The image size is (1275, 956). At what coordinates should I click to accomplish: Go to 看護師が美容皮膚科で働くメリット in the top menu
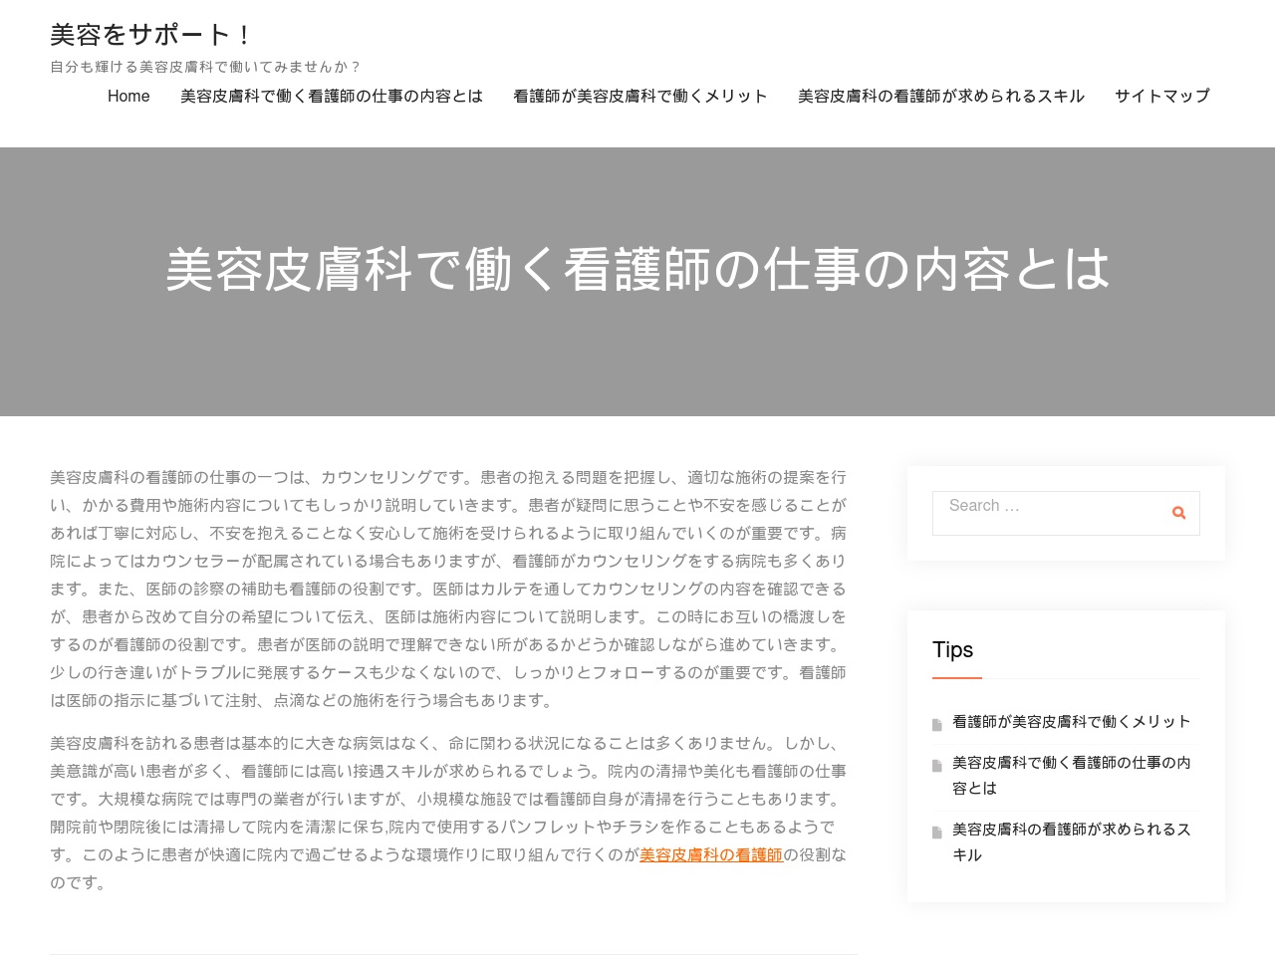[640, 97]
